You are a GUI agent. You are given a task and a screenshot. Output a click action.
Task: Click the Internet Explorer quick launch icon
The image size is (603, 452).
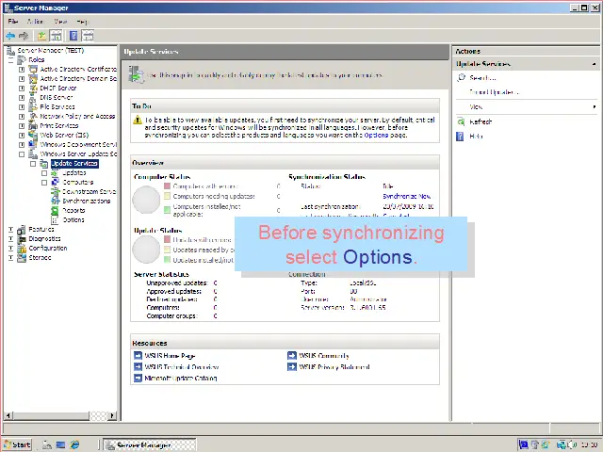pos(74,444)
